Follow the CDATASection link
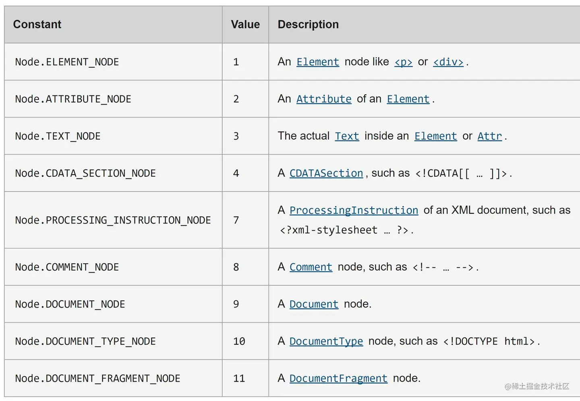This screenshot has width=580, height=401. pos(326,173)
